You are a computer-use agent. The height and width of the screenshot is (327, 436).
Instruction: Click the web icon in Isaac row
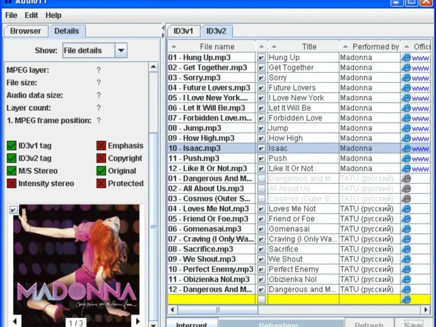406,148
